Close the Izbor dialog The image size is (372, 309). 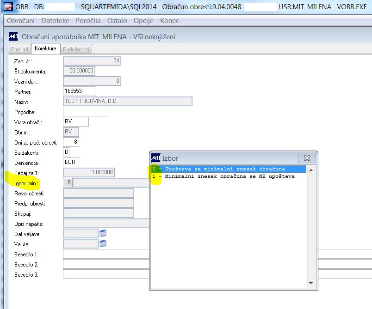307,158
